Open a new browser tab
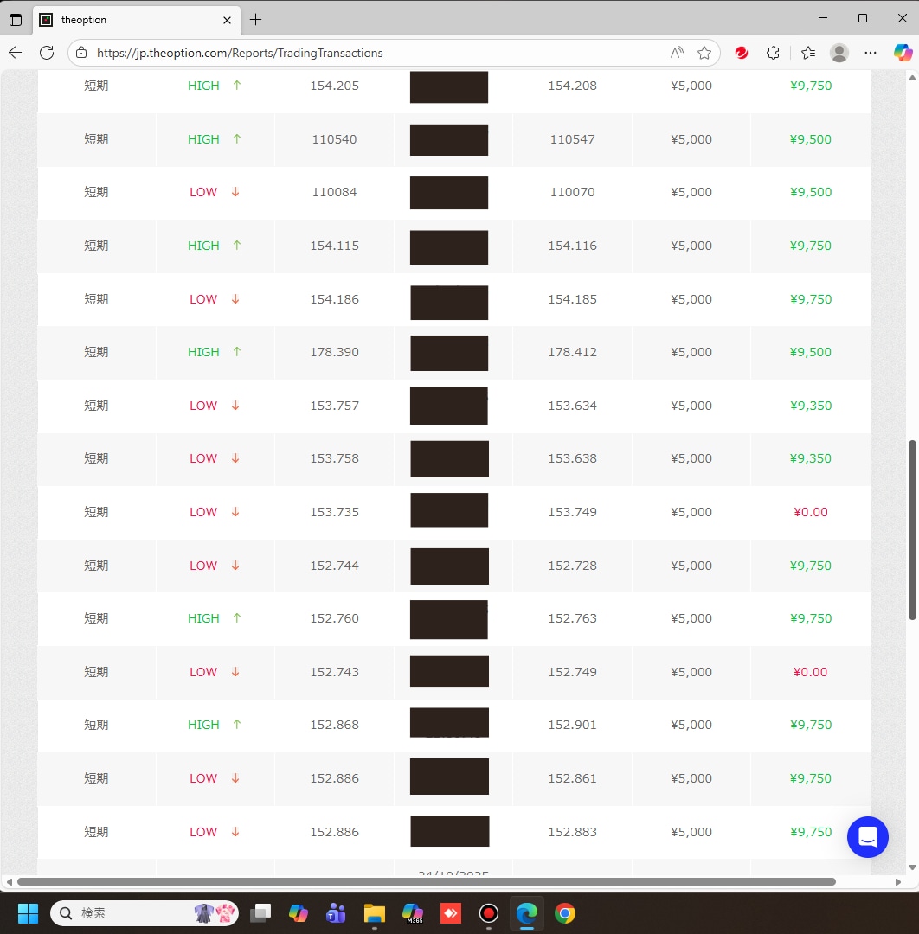Screen dimensions: 919x934 [255, 20]
